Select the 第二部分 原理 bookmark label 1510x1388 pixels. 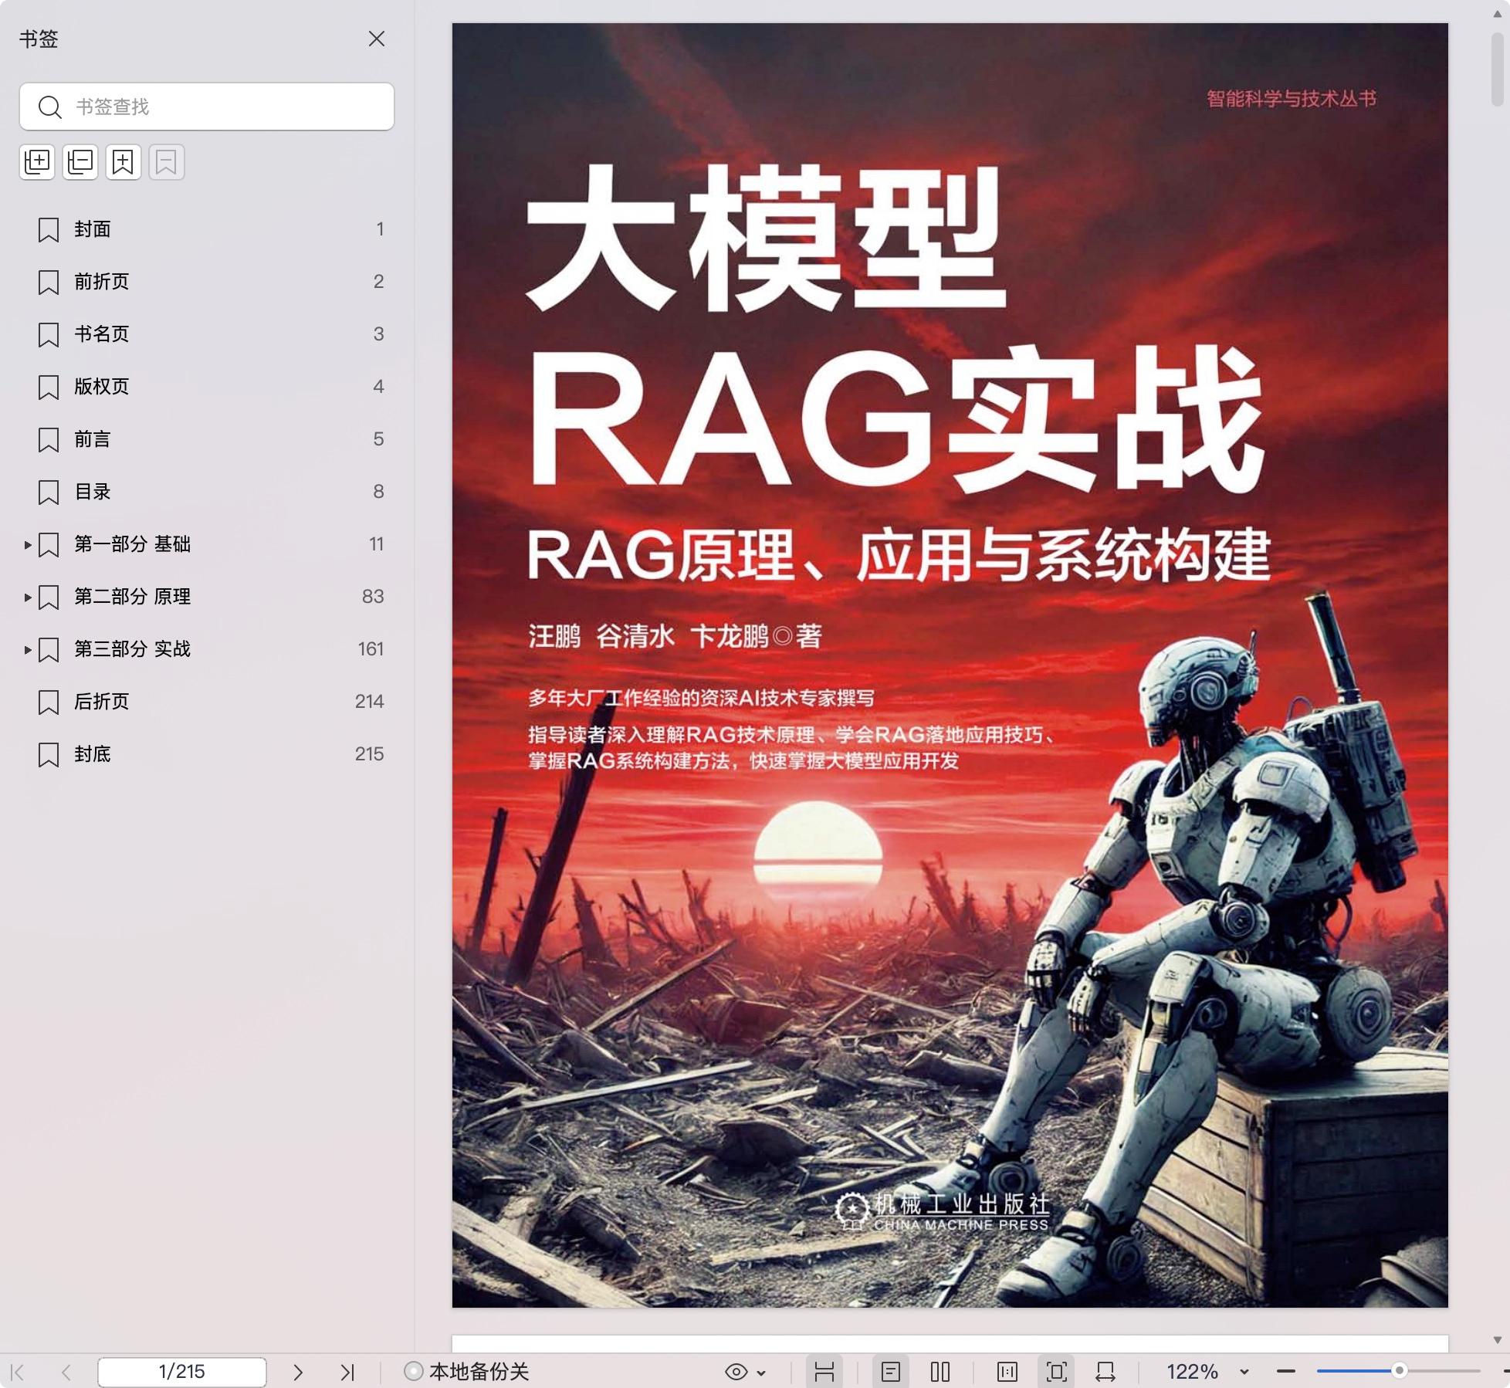tap(132, 597)
